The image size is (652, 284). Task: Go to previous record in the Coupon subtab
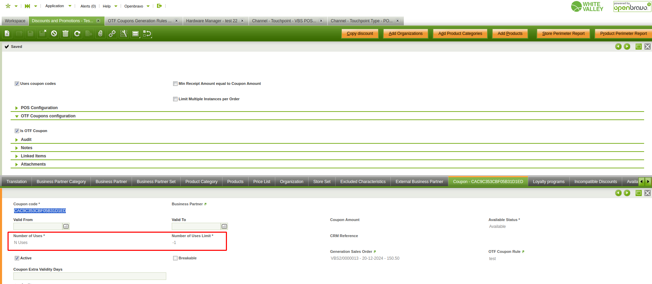coord(618,193)
